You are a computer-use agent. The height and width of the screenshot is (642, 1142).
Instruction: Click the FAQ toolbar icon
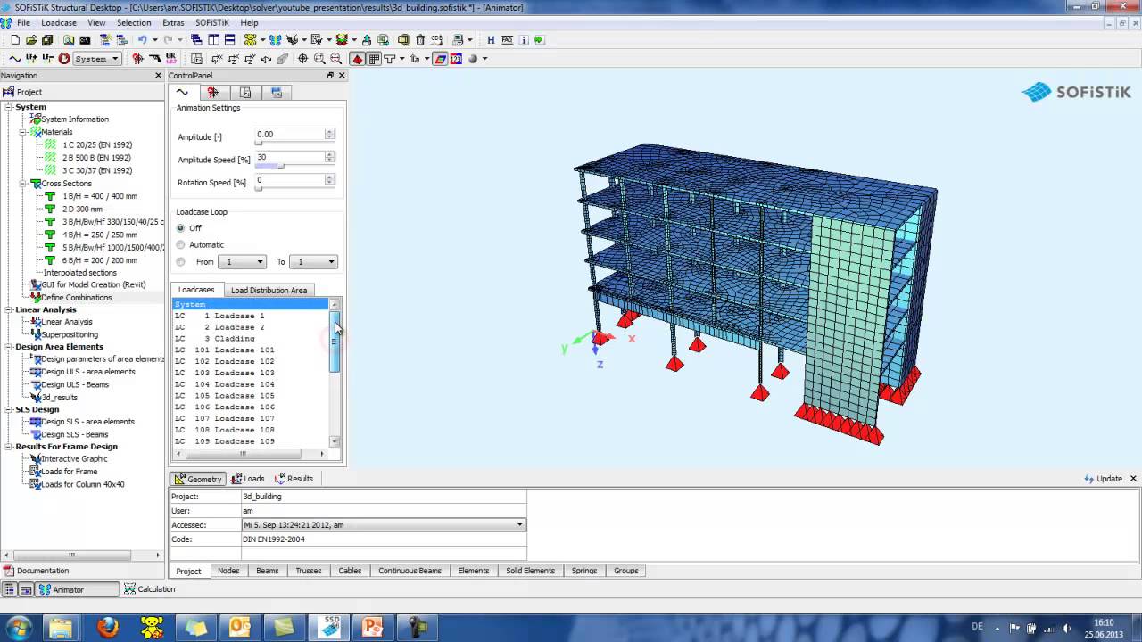tap(507, 40)
